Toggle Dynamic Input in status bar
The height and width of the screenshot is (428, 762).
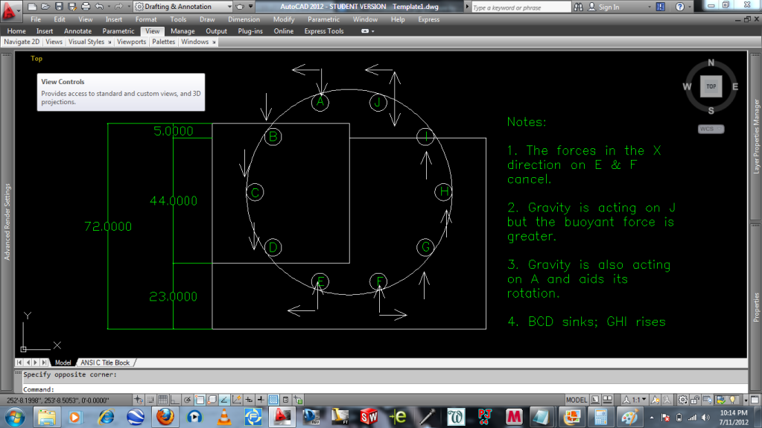[249, 400]
